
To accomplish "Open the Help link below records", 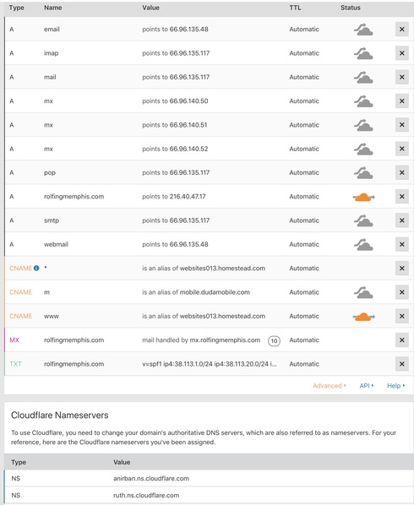I will point(396,386).
